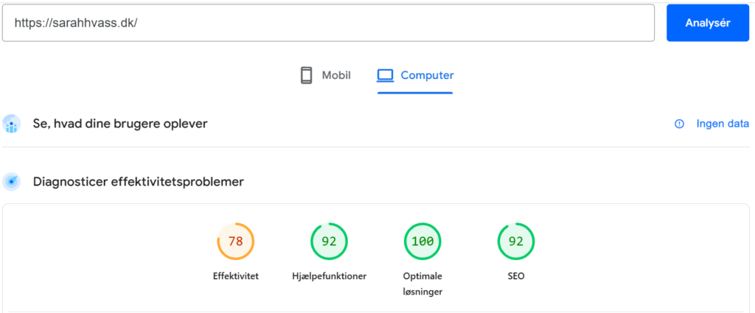Open the Hjælpefunktioner label link

tap(329, 276)
